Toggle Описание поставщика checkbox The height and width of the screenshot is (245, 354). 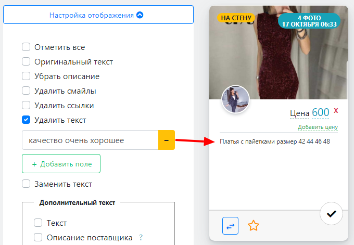[38, 238]
